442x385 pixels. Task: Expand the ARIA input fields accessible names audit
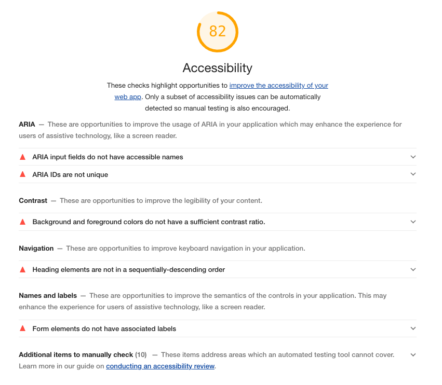(413, 157)
